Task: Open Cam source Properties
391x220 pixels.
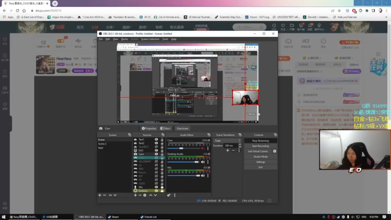Action: pos(149,129)
